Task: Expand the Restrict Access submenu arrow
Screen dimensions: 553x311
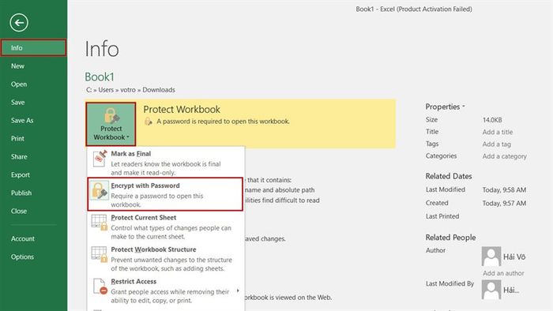Action: point(238,290)
